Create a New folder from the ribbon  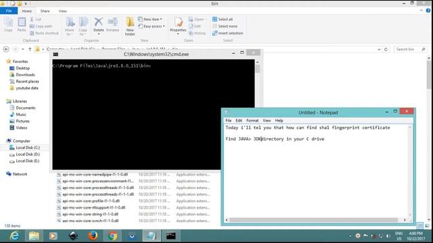point(130,26)
